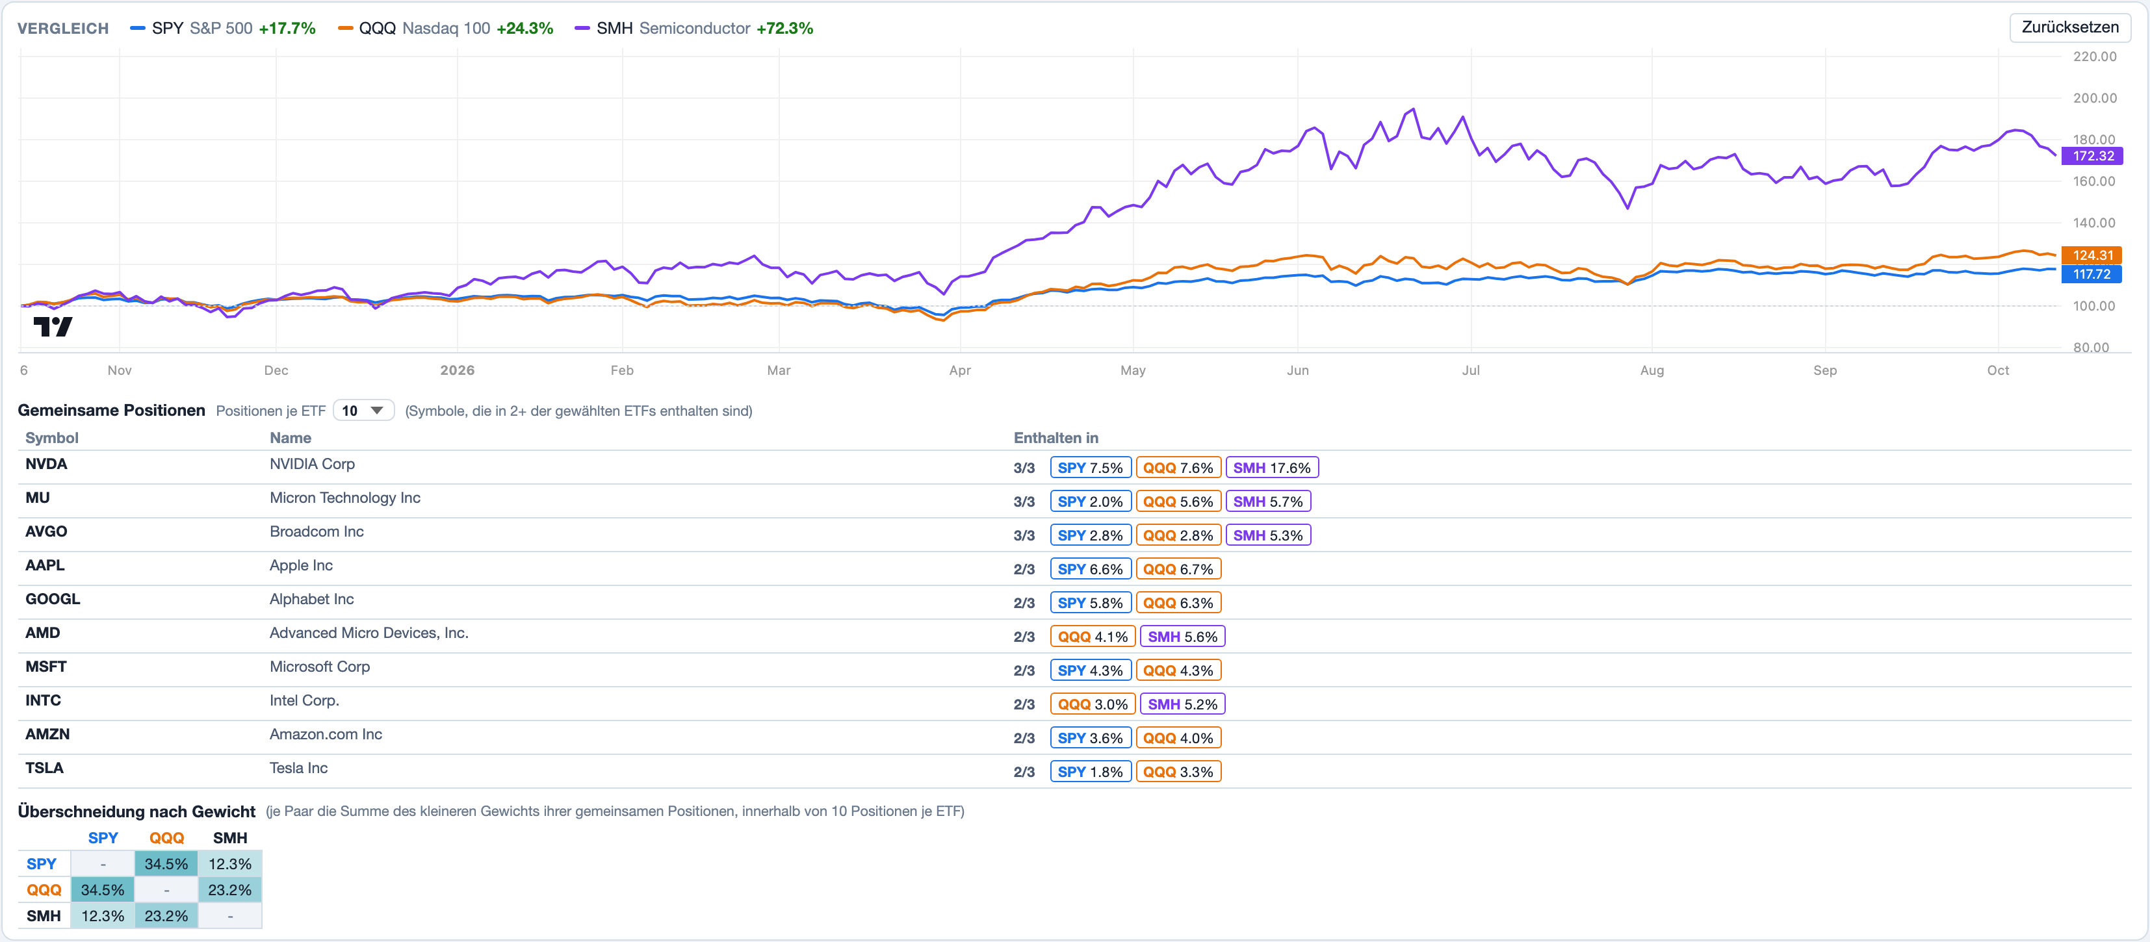
Task: Click the QQQ 5.6% badge for MU
Action: [1178, 502]
